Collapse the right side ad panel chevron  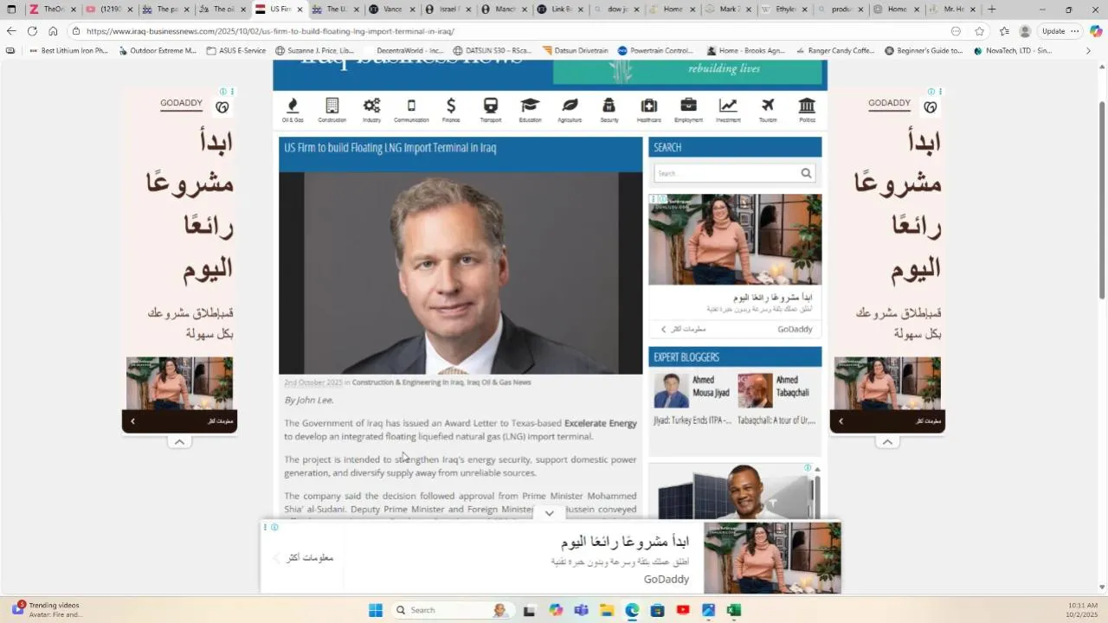click(x=887, y=442)
